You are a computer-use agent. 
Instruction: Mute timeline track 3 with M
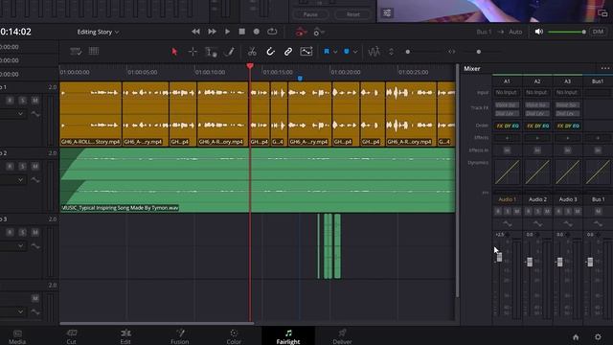[x=35, y=232]
